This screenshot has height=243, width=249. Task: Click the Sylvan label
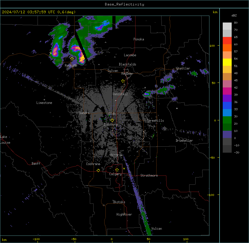pyautogui.click(x=113, y=71)
